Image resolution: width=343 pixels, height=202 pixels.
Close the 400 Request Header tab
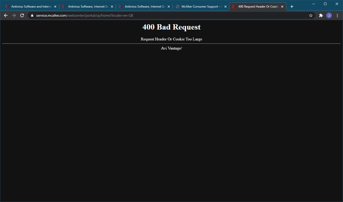click(x=282, y=7)
